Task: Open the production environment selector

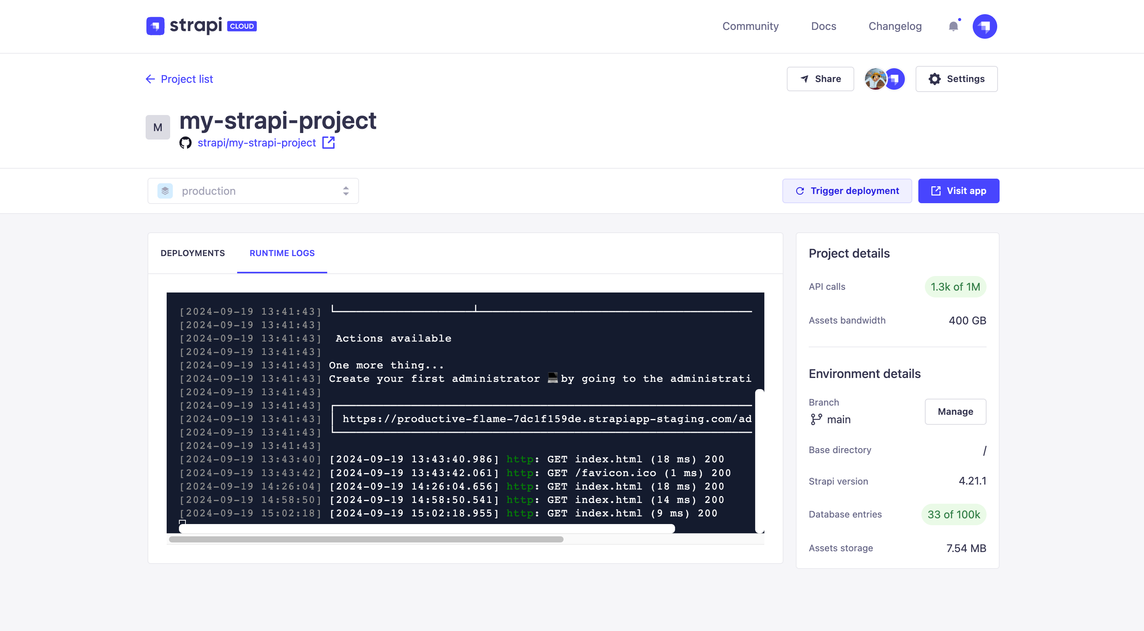Action: click(x=253, y=191)
